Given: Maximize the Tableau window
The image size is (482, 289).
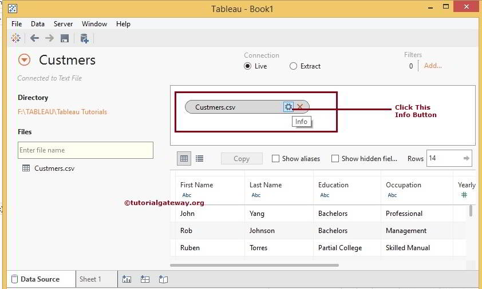Looking at the screenshot, I should coord(446,6).
